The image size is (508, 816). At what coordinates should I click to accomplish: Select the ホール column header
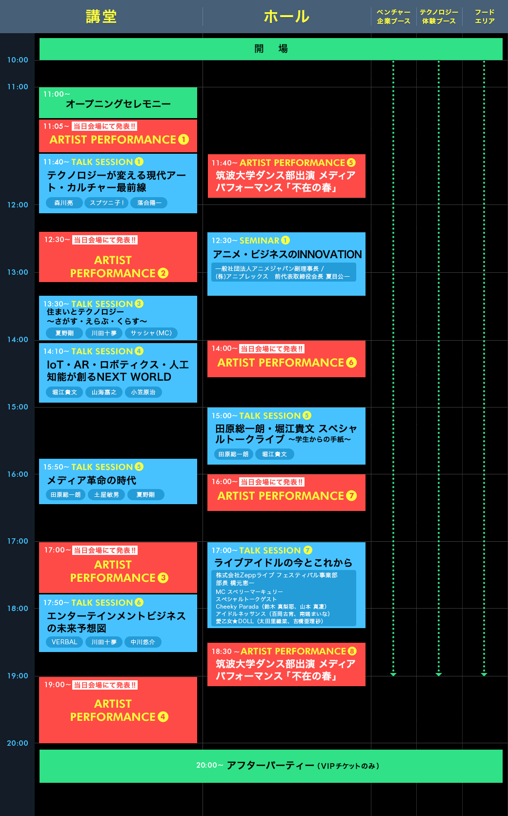[286, 17]
